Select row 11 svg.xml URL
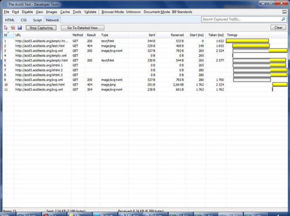This screenshot has height=216, width=290. 39,89
